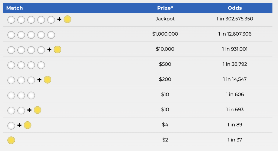The height and width of the screenshot is (151, 278).
Task: Click the plus sign in the 1 in 693 row
Action: (x=29, y=110)
